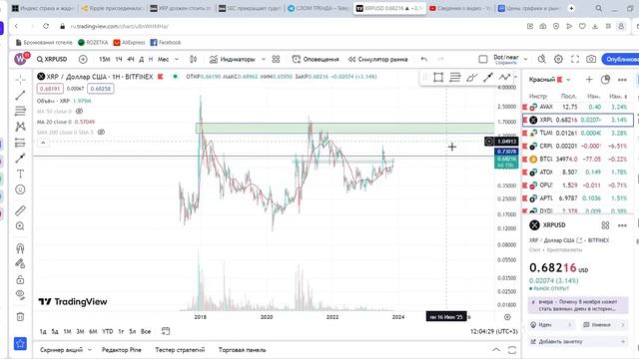
Task: Collapse the indicator legend arrow
Action: (x=43, y=143)
